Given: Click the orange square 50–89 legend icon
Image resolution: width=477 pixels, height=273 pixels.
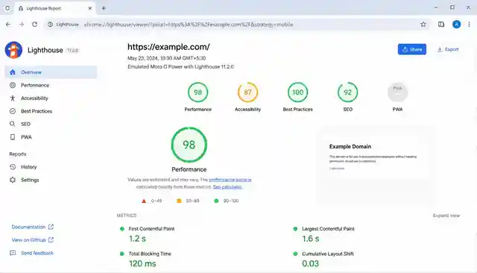Looking at the screenshot, I should [x=179, y=201].
